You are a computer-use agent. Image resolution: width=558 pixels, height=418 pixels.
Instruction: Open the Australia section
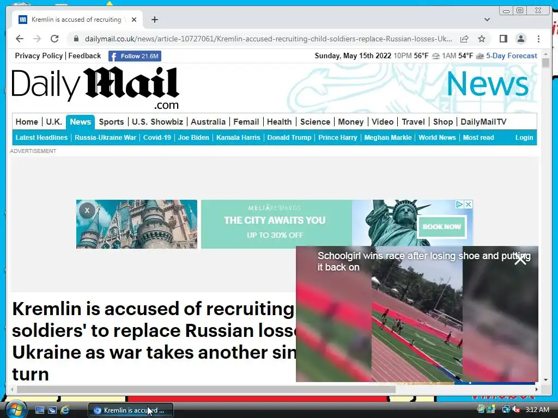coord(208,122)
